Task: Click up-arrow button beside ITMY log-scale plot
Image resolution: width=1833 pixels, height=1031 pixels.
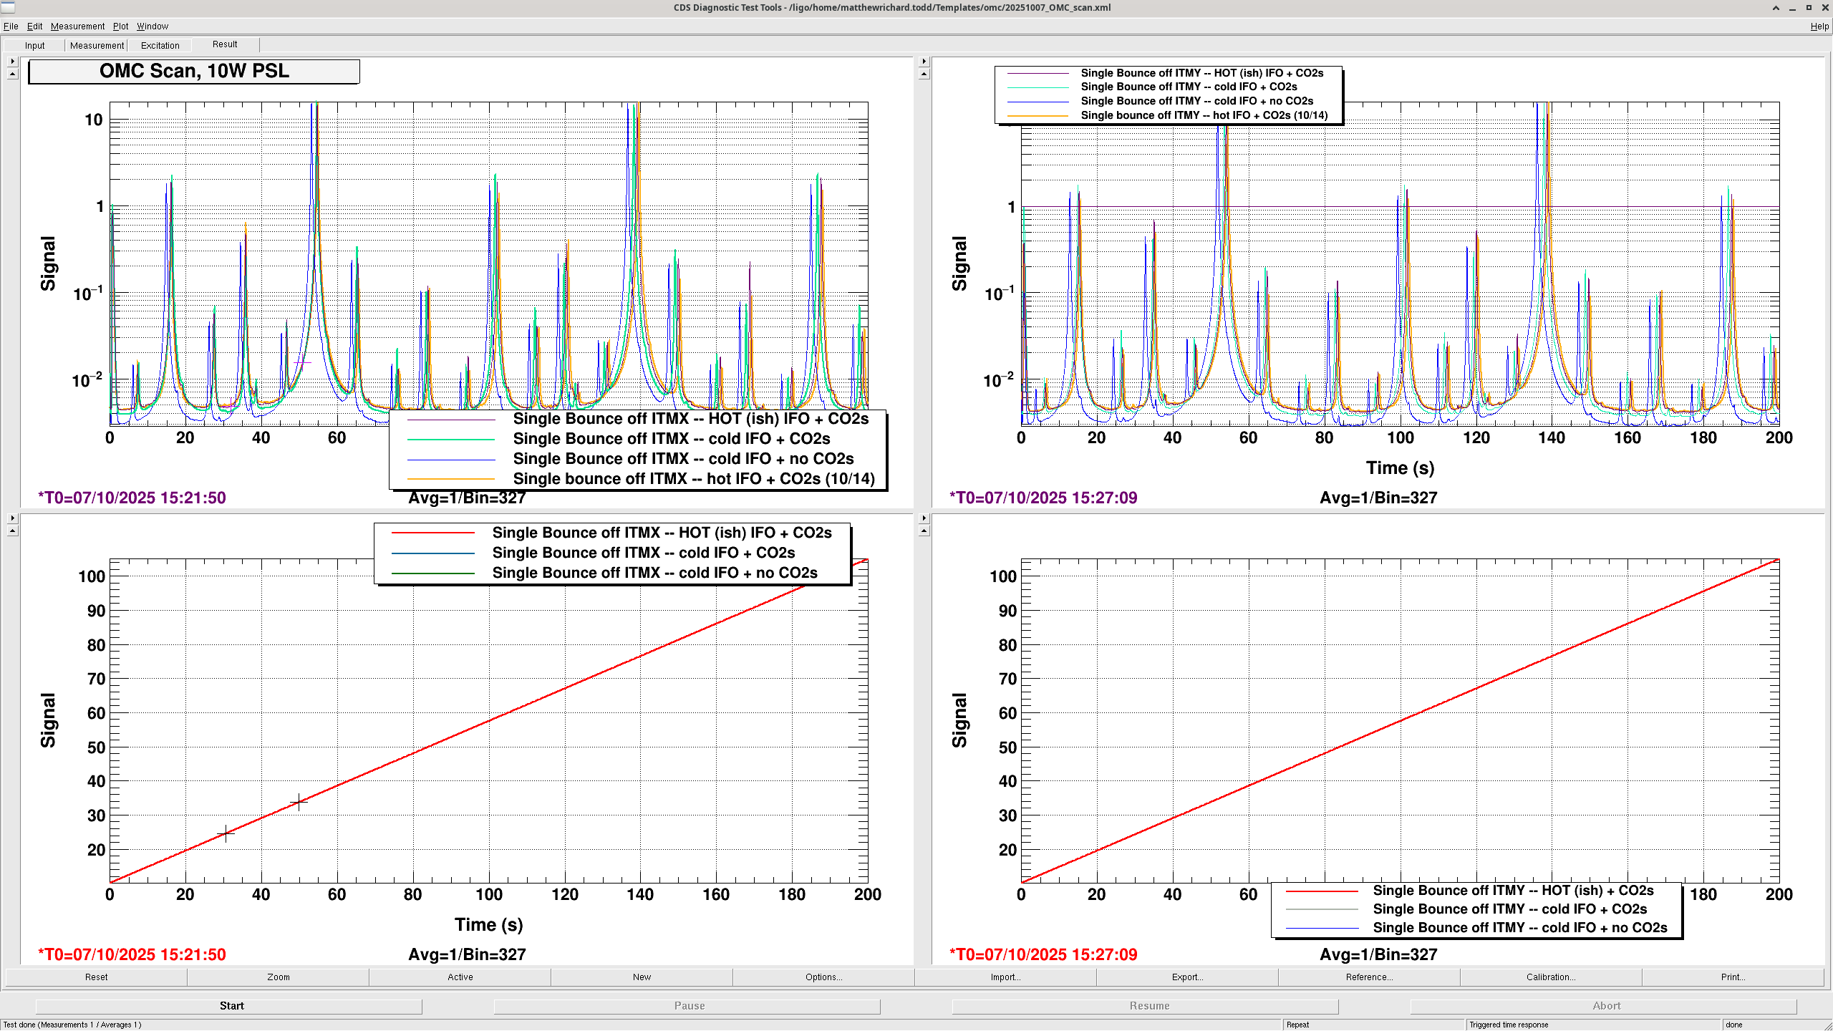Action: (x=924, y=74)
